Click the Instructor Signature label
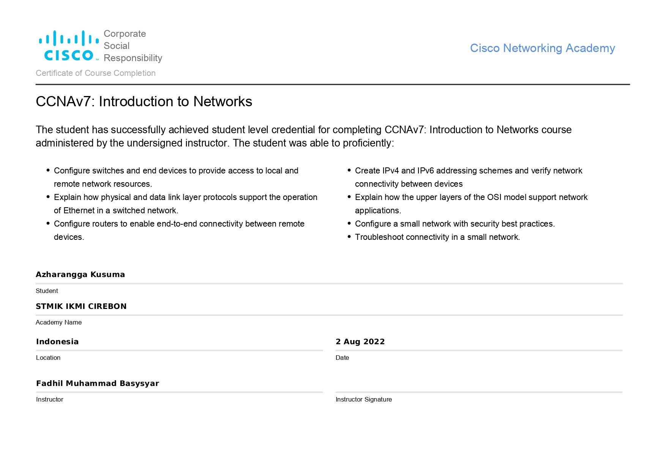The width and height of the screenshot is (666, 471). tap(363, 399)
